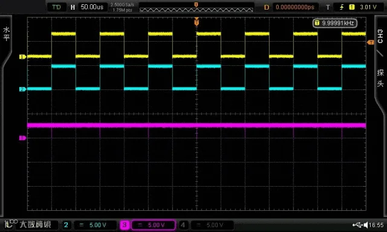
Task: Open the 50.00us horizontal timebase setting
Action: (x=92, y=7)
